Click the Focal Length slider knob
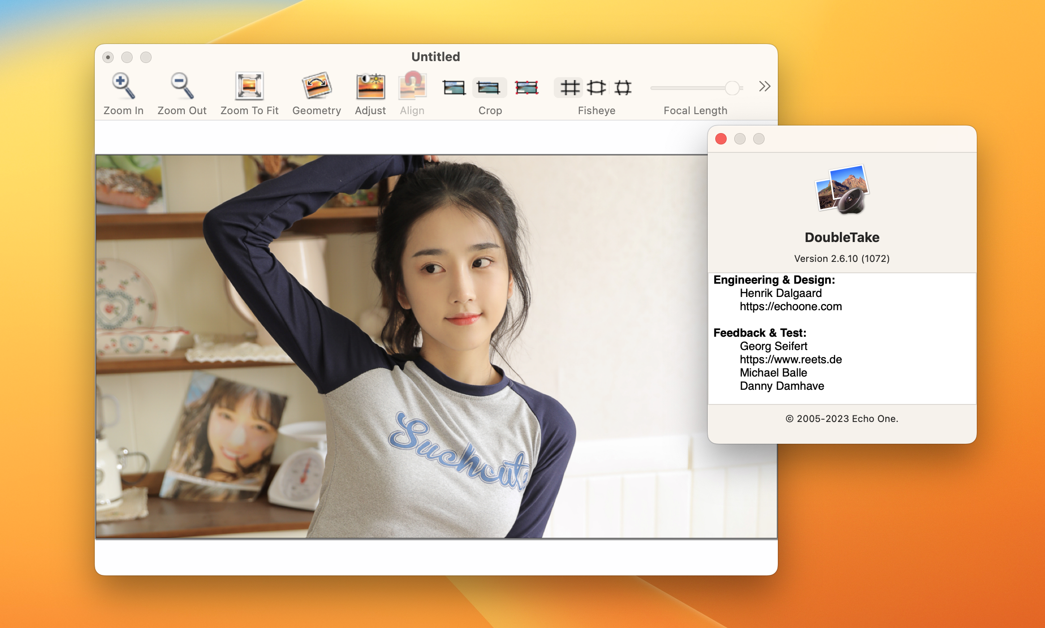The image size is (1045, 628). pyautogui.click(x=732, y=88)
